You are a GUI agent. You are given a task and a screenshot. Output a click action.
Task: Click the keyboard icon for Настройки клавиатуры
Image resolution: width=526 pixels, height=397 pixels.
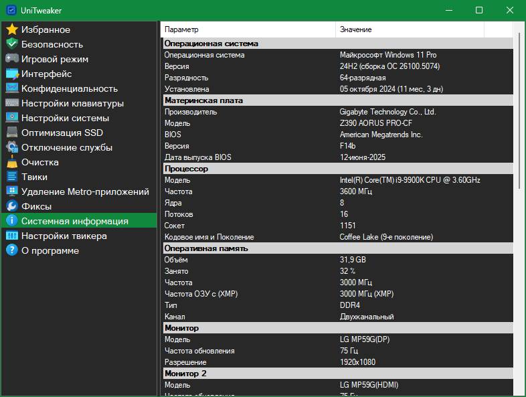(12, 103)
